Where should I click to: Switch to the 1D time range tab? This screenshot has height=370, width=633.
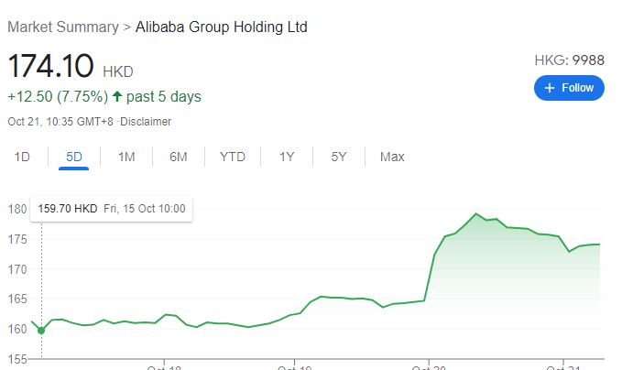tap(22, 157)
